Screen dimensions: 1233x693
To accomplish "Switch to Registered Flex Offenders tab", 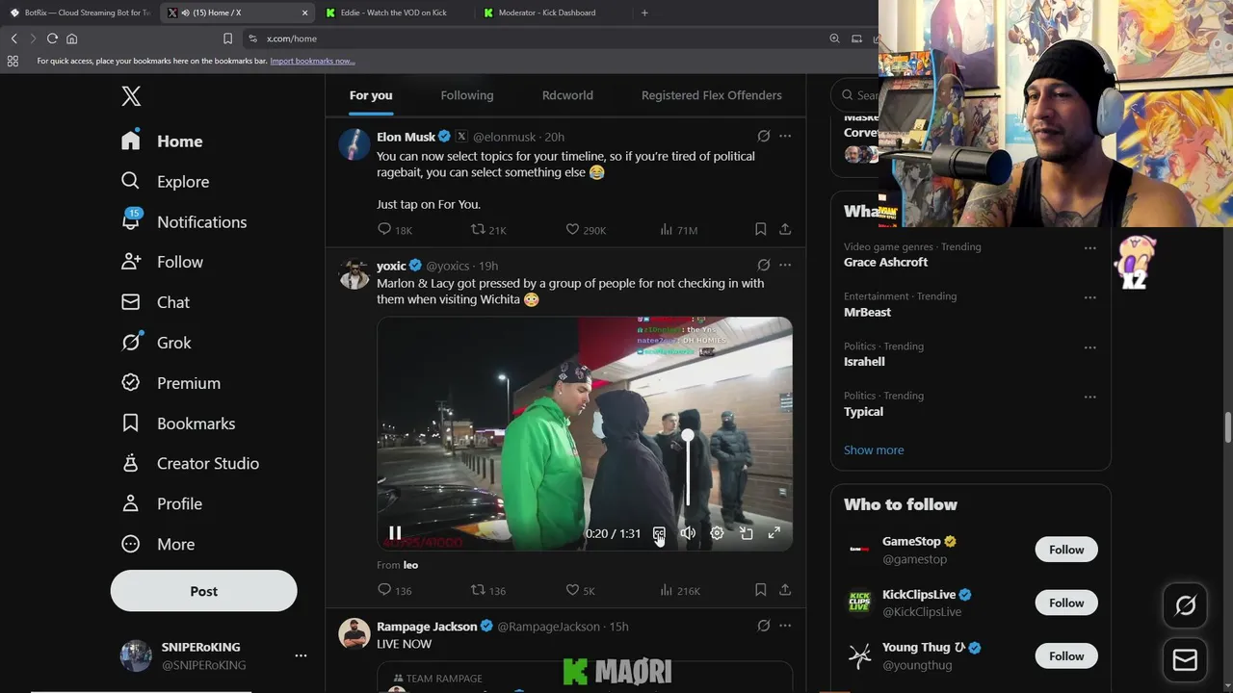I will [712, 95].
